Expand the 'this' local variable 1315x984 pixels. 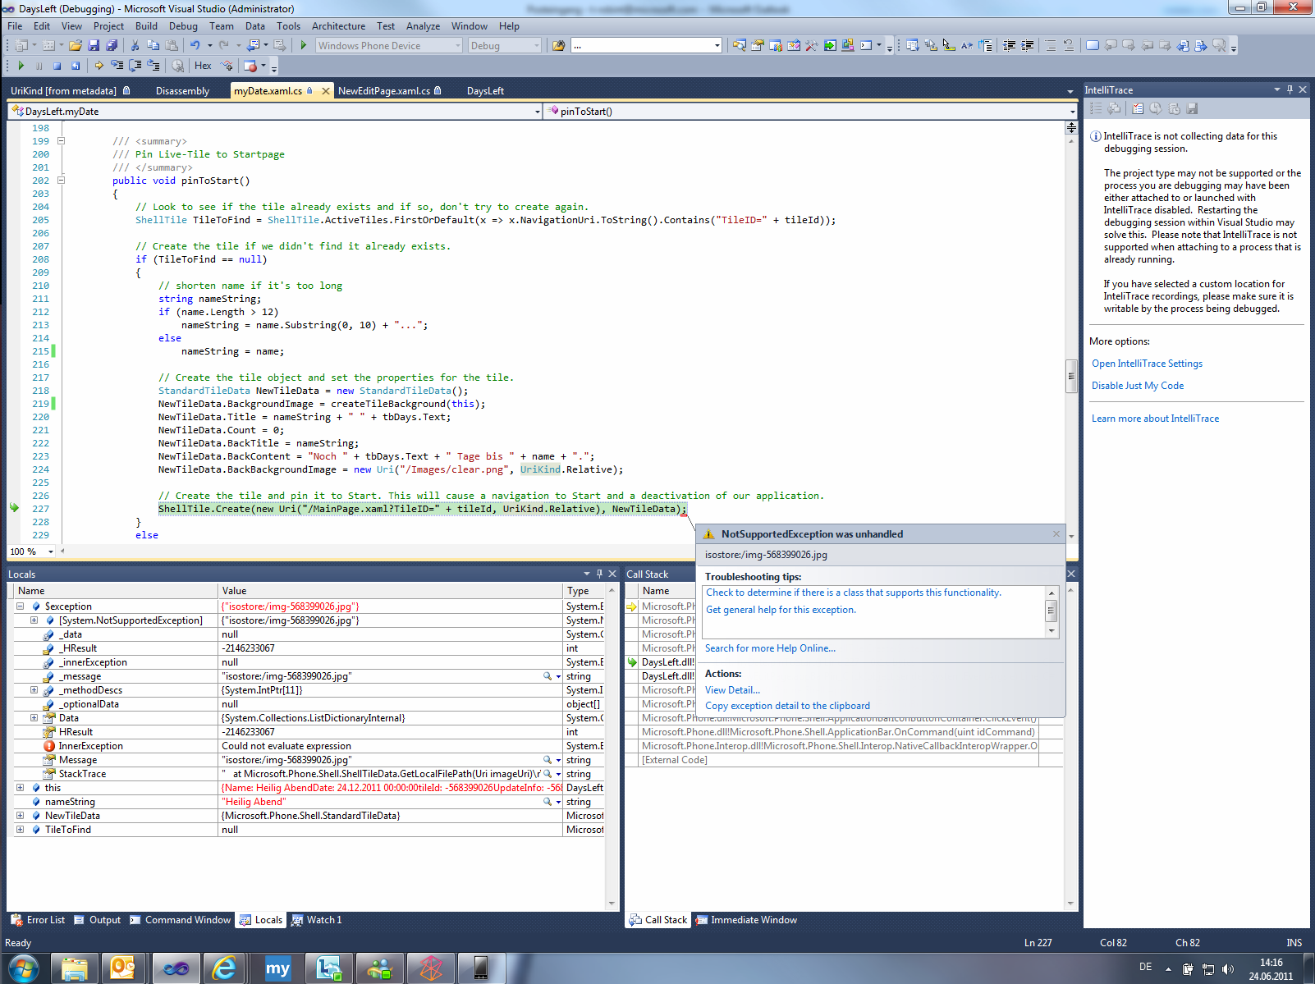click(20, 788)
